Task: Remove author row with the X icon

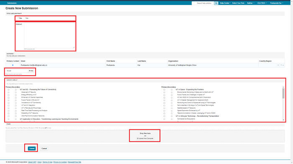Action: pos(278,65)
